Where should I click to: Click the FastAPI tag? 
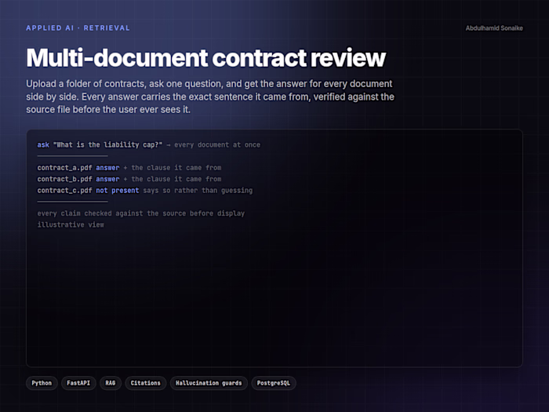[78, 383]
